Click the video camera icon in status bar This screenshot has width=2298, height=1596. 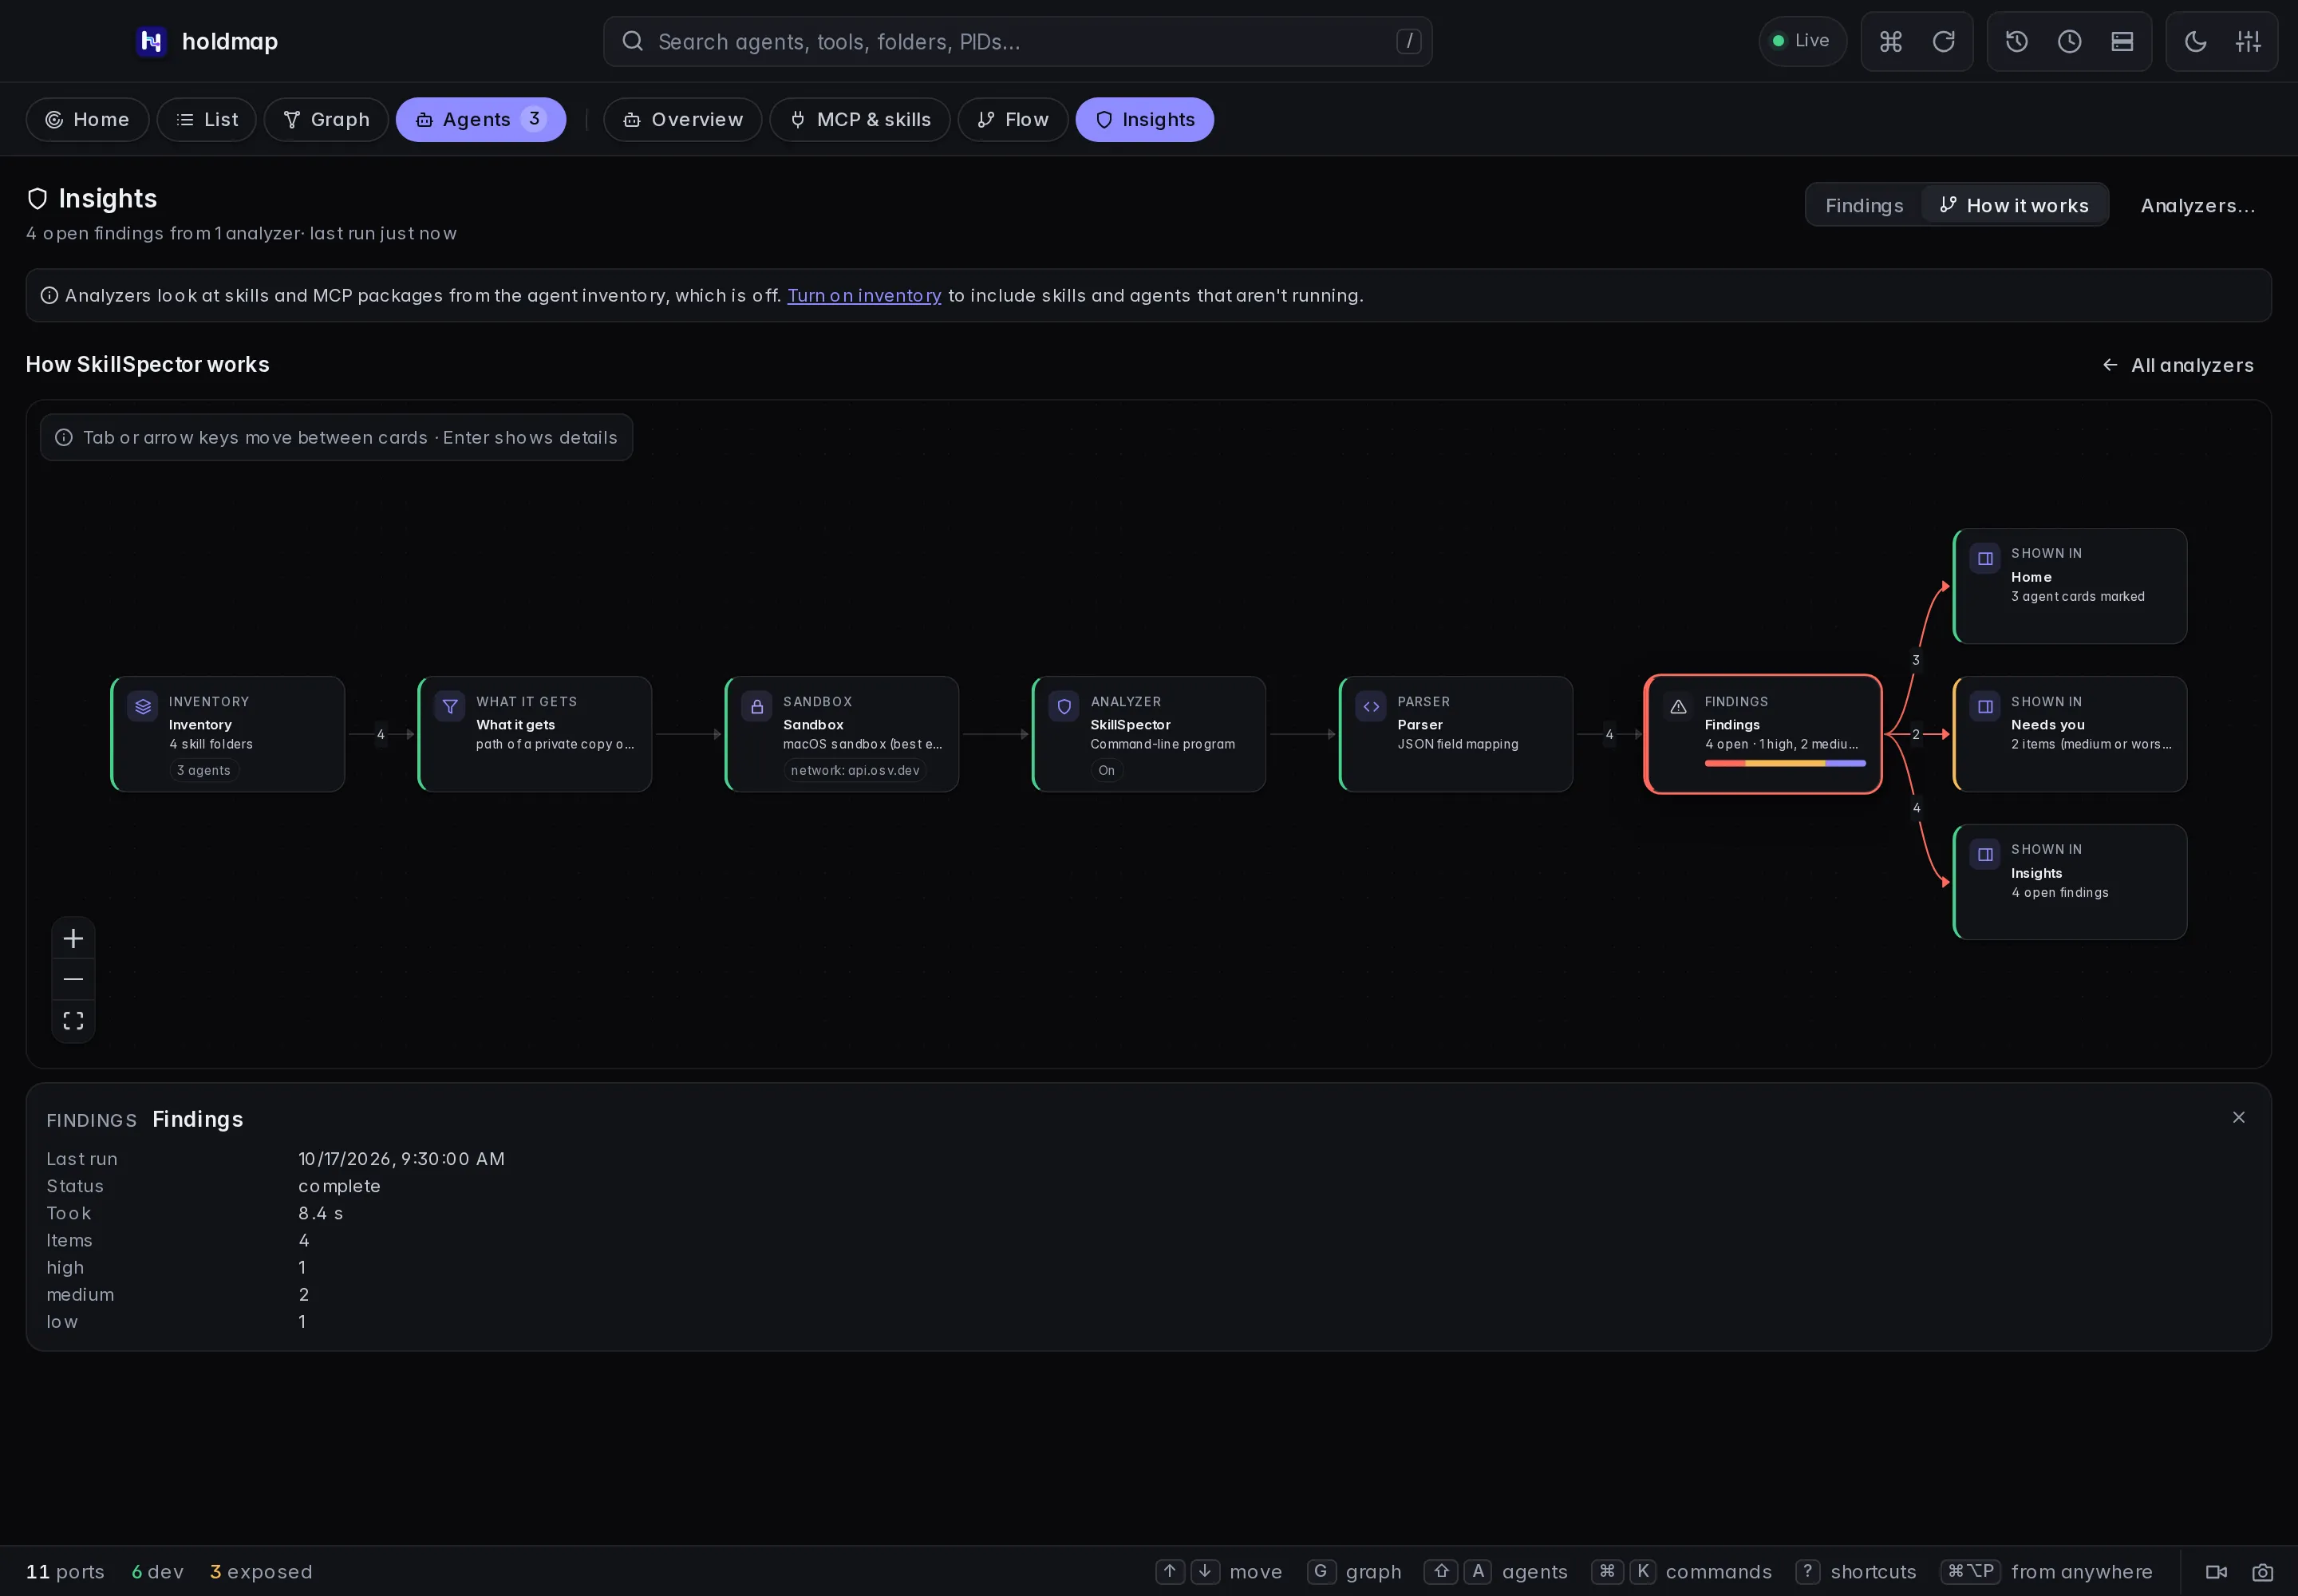coord(2216,1572)
